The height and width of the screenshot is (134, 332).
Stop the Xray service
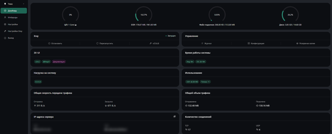(x=55, y=43)
